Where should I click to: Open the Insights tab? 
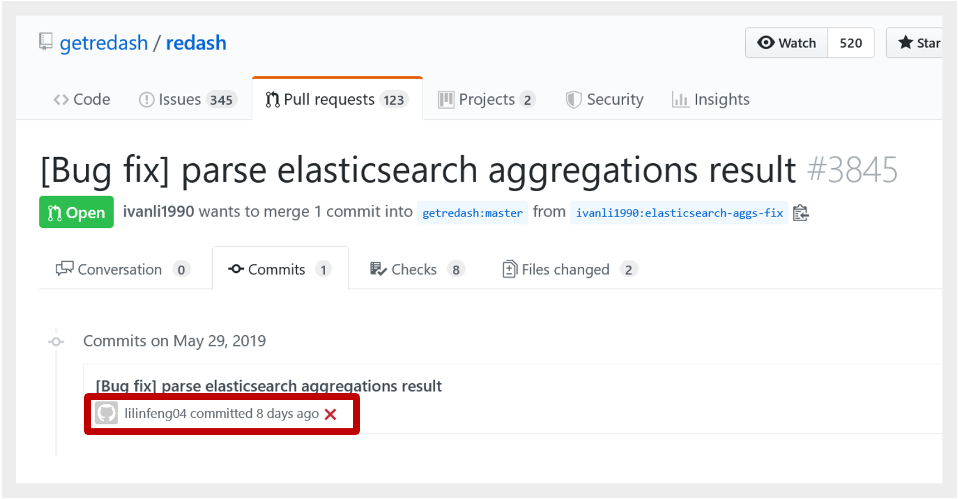711,99
